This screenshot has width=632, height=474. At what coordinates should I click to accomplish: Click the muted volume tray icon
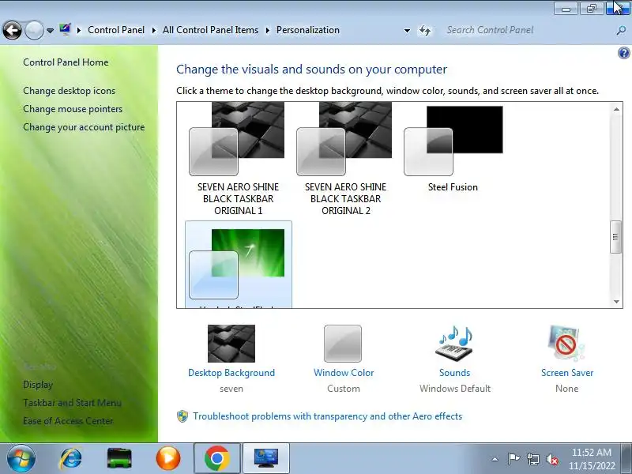(551, 459)
